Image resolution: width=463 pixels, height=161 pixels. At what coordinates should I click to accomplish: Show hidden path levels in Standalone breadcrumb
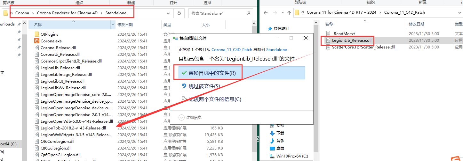(x=12, y=13)
